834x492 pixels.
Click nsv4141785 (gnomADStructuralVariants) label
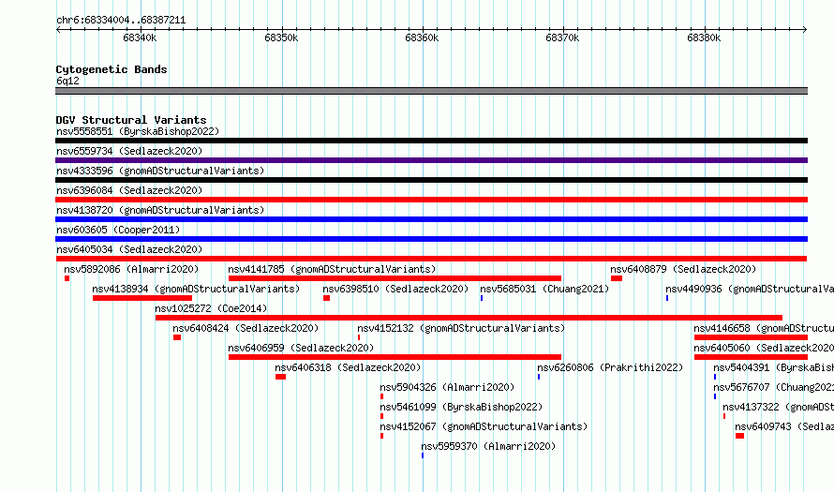(332, 269)
